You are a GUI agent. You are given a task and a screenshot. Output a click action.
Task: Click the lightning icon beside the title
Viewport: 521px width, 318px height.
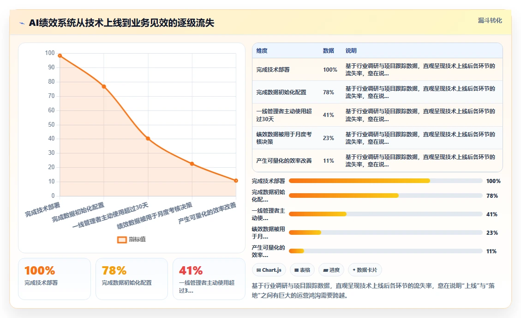[x=22, y=23]
